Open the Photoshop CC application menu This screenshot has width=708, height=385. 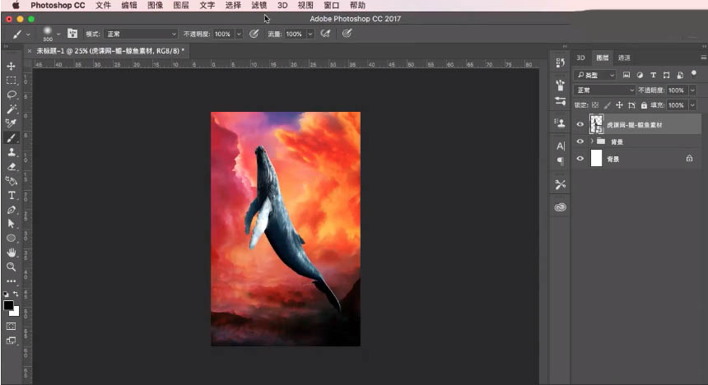(58, 6)
